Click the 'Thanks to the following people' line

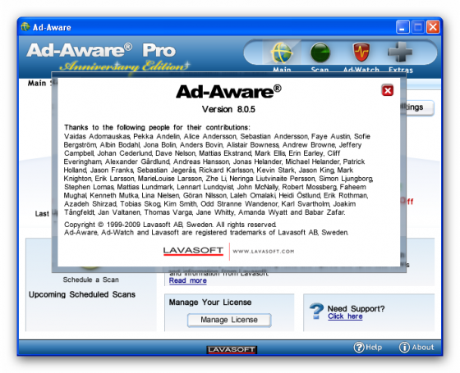point(157,127)
